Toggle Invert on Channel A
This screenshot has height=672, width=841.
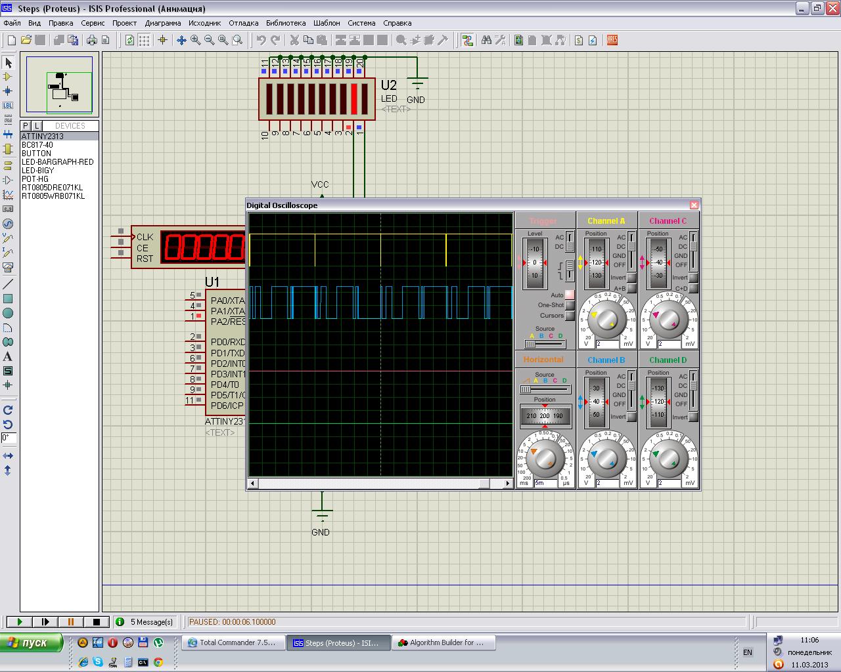(631, 278)
